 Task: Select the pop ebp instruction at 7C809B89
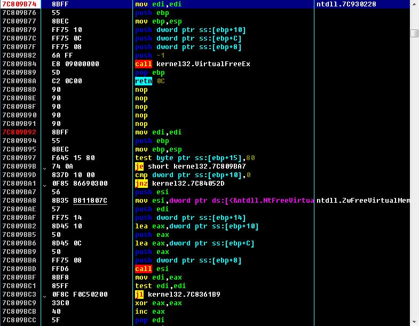pos(149,73)
